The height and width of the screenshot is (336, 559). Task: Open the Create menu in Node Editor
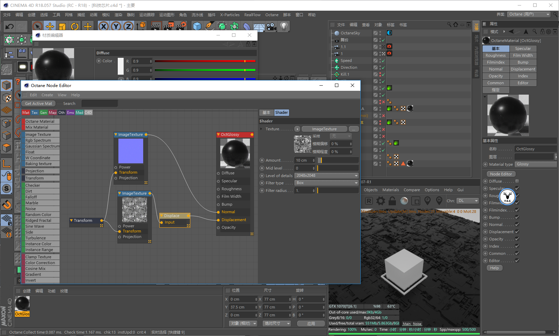[47, 95]
